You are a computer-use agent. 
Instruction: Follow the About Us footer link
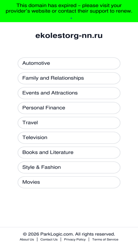coord(27,239)
